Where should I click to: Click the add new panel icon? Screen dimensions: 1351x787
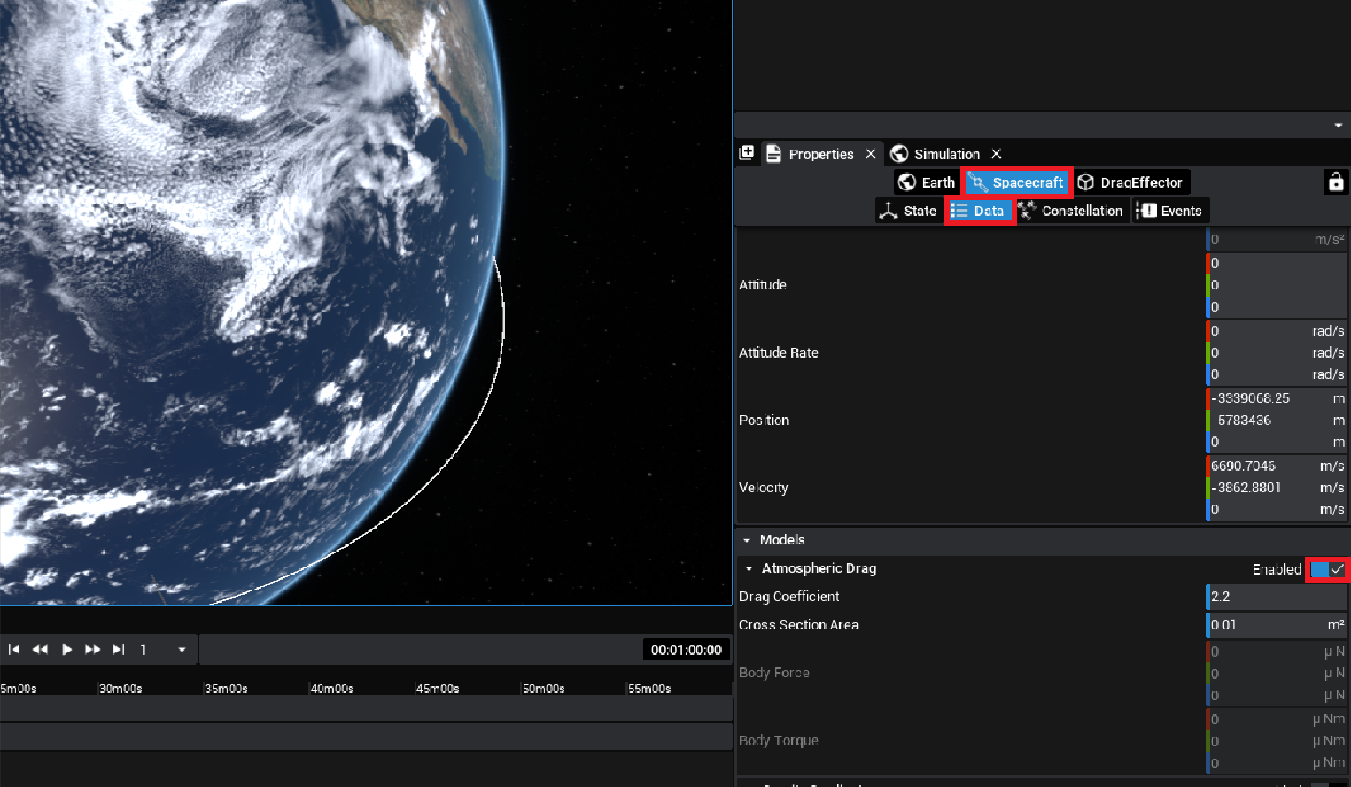coord(747,153)
